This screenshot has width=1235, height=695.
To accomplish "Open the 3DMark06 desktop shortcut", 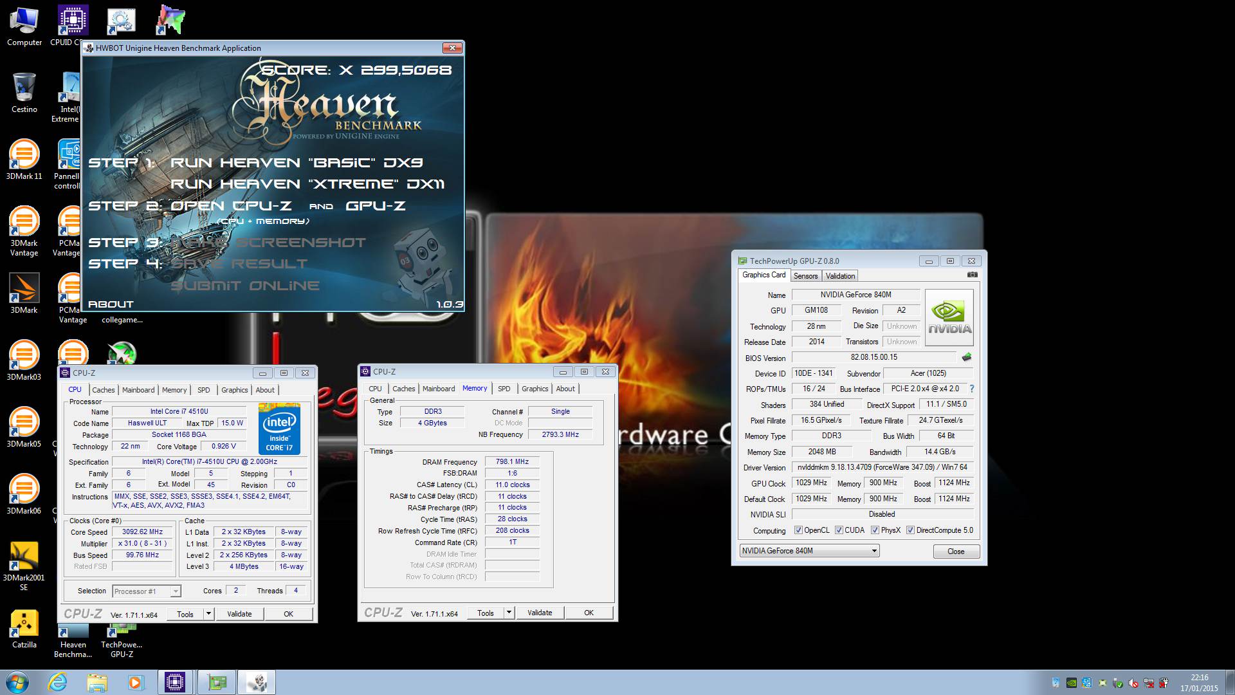I will coord(24,494).
